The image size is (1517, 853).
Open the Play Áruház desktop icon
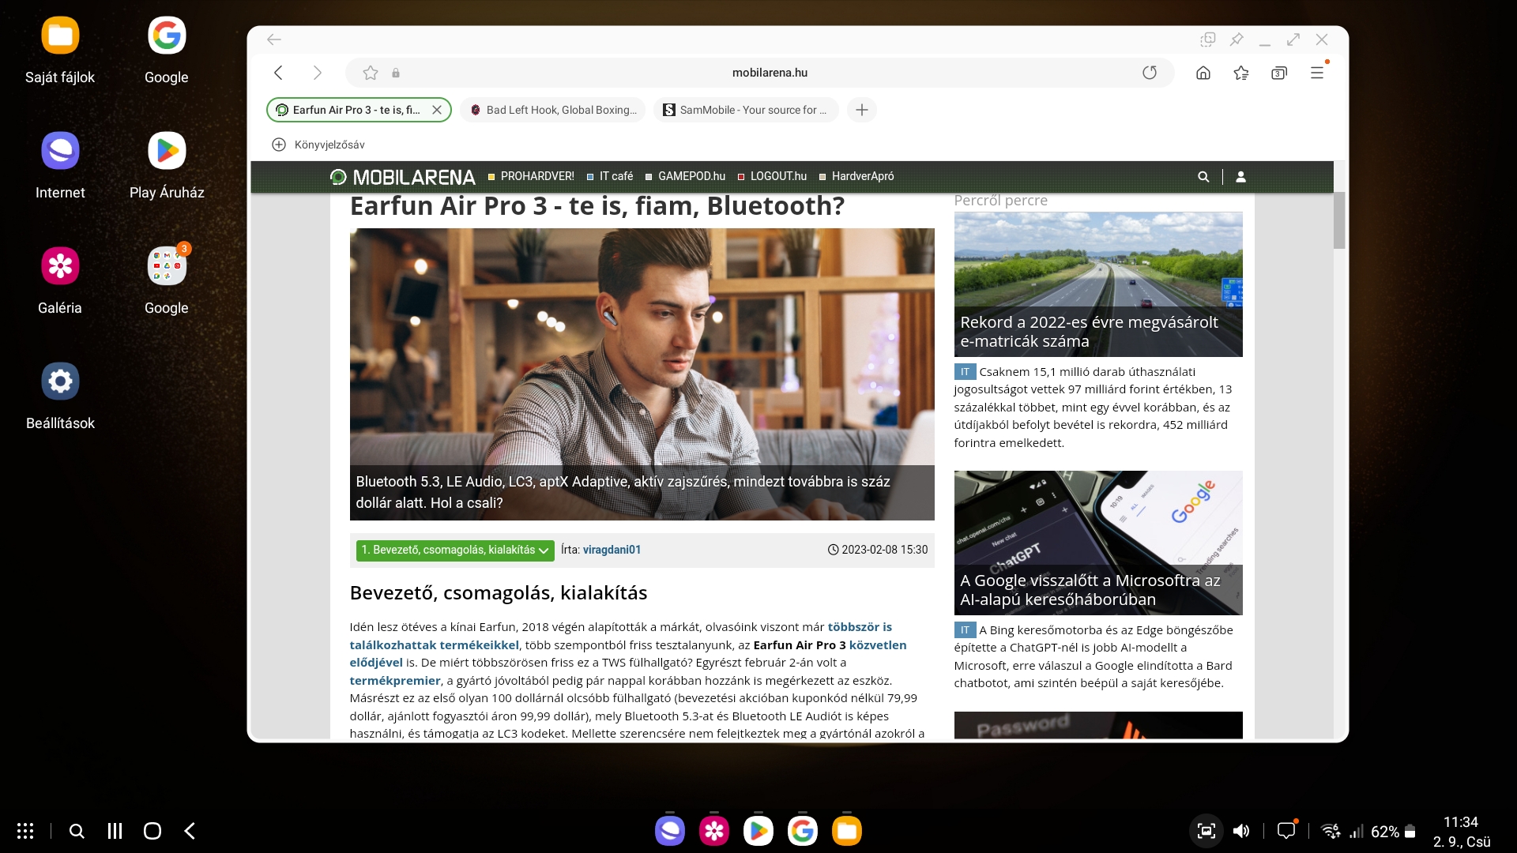167,165
